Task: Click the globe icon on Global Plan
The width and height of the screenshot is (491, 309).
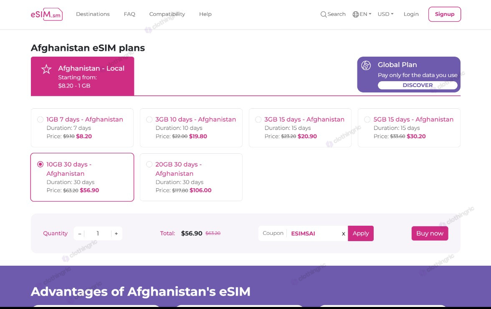Action: tap(366, 65)
